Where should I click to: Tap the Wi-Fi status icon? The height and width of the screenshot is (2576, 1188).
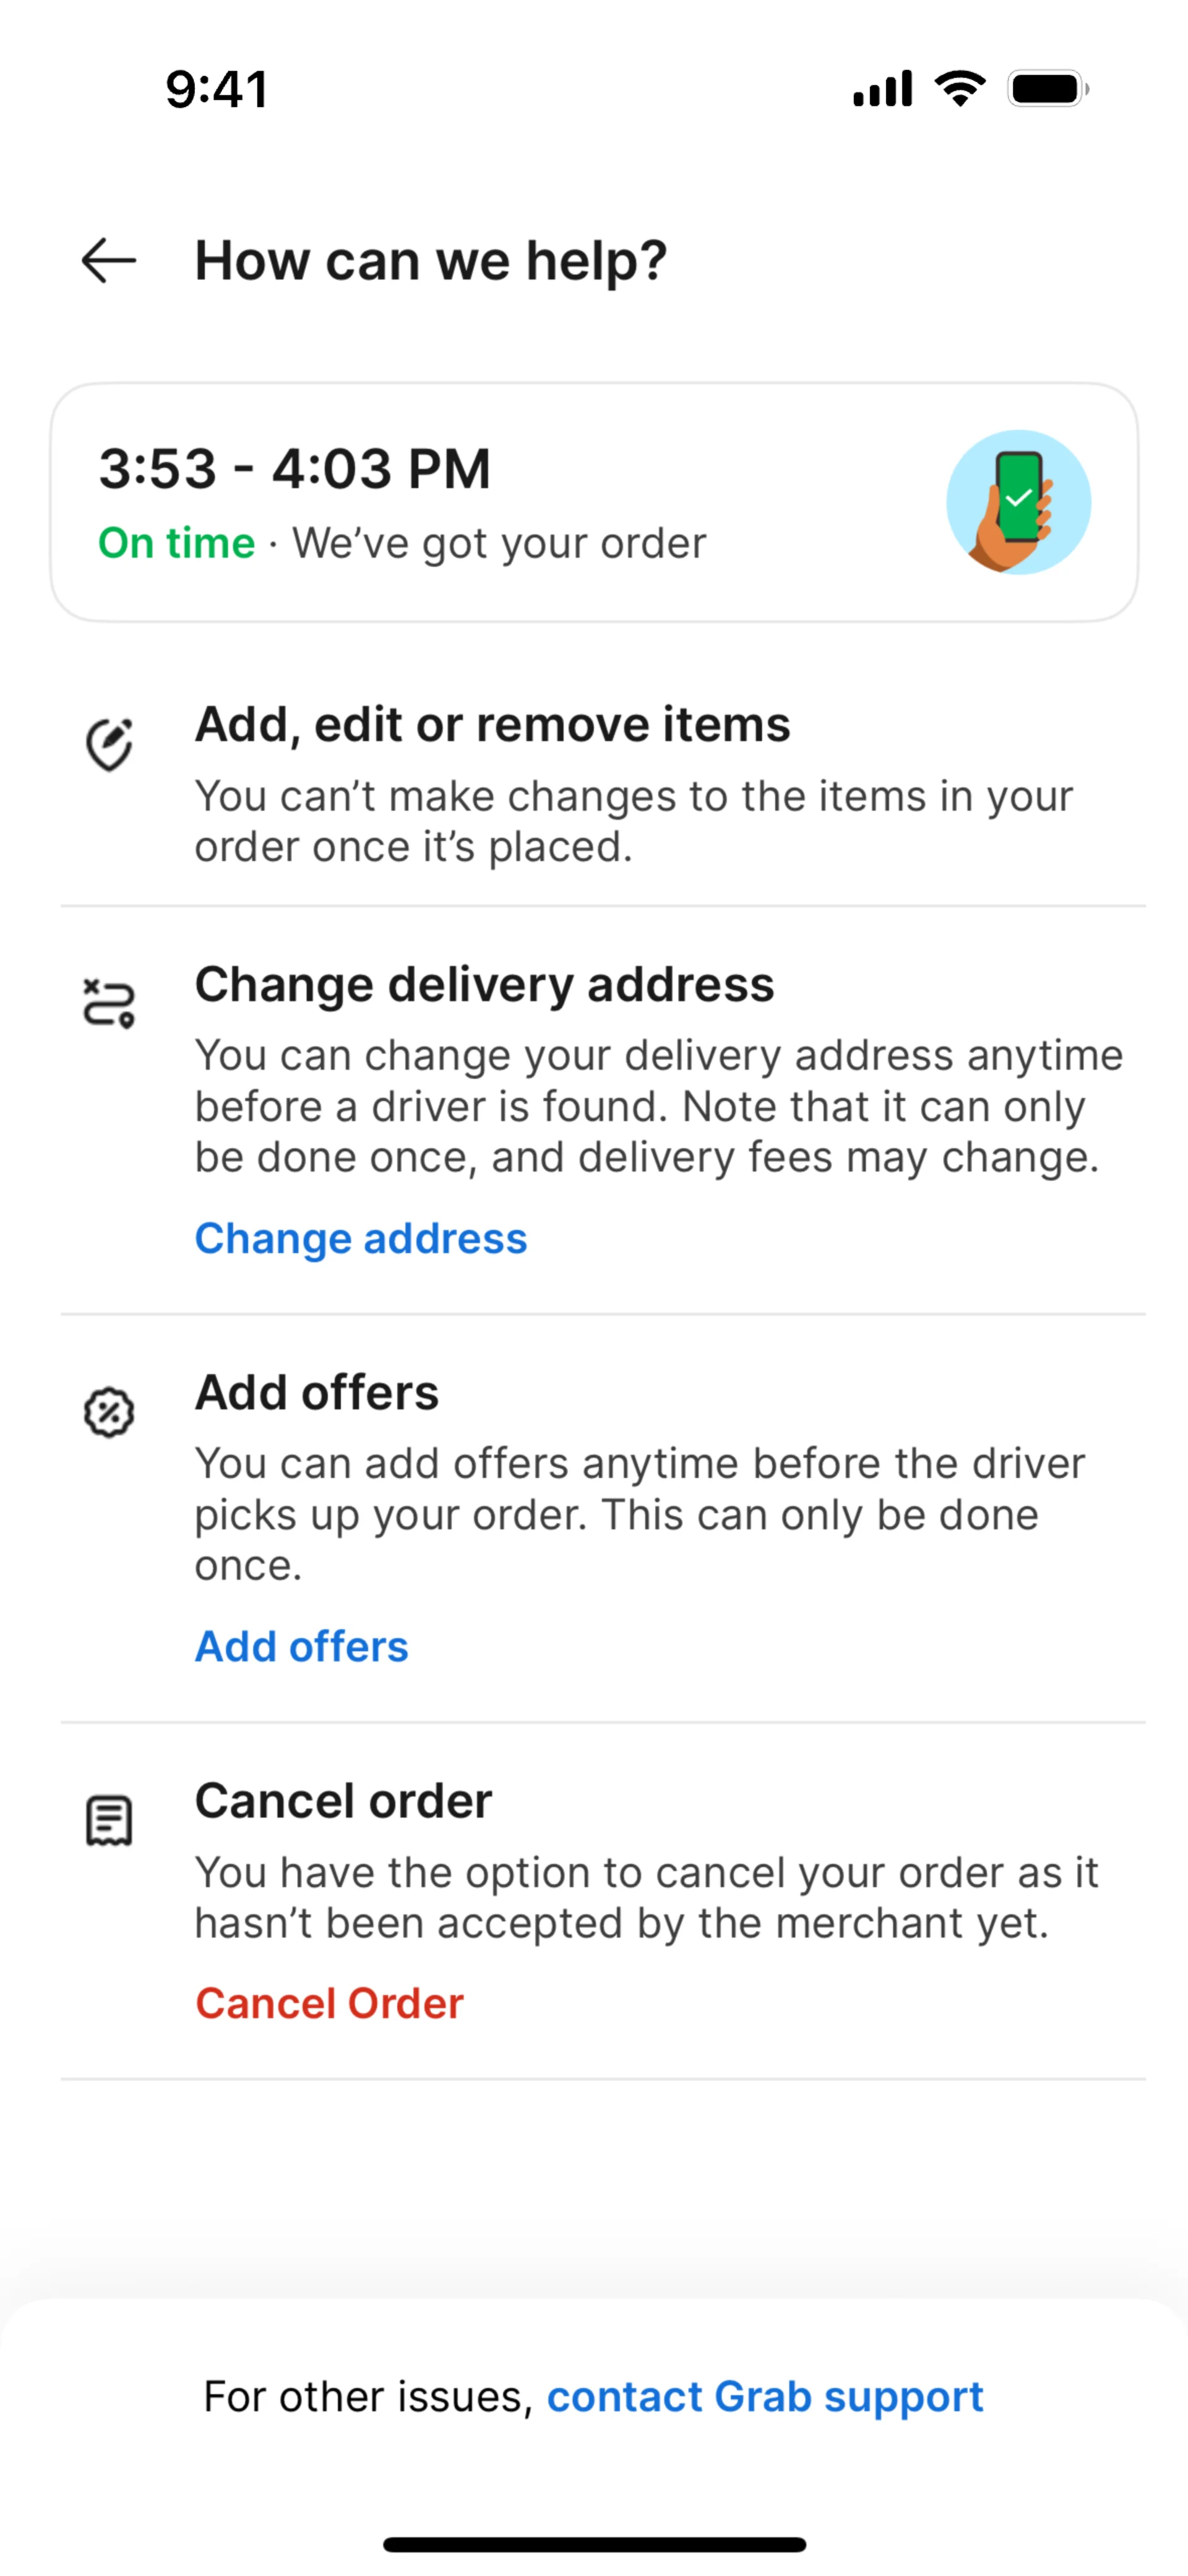[960, 89]
